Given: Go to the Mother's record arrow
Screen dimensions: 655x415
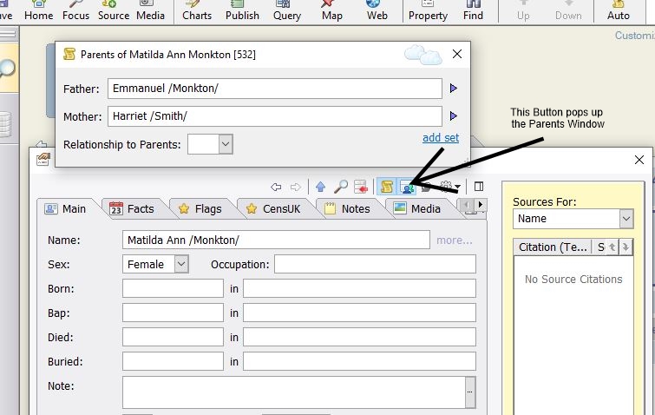Looking at the screenshot, I should click(x=453, y=116).
